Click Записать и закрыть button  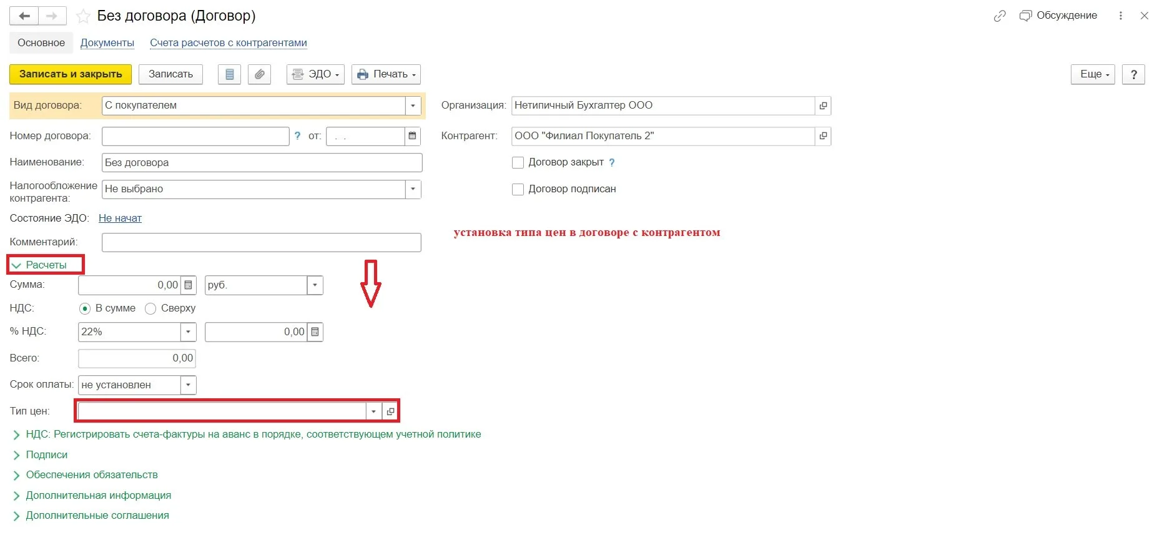pyautogui.click(x=71, y=74)
